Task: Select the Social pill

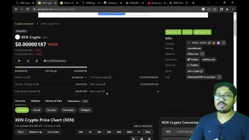Action: coord(37,110)
